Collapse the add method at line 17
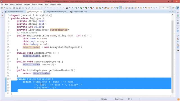Viewport: 180px width, 101px height. click(10, 53)
